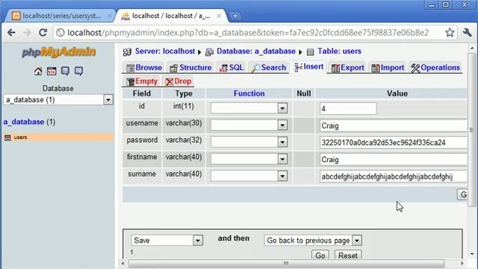The height and width of the screenshot is (269, 478).
Task: Open the Go back to previous page dropdown
Action: pyautogui.click(x=313, y=241)
